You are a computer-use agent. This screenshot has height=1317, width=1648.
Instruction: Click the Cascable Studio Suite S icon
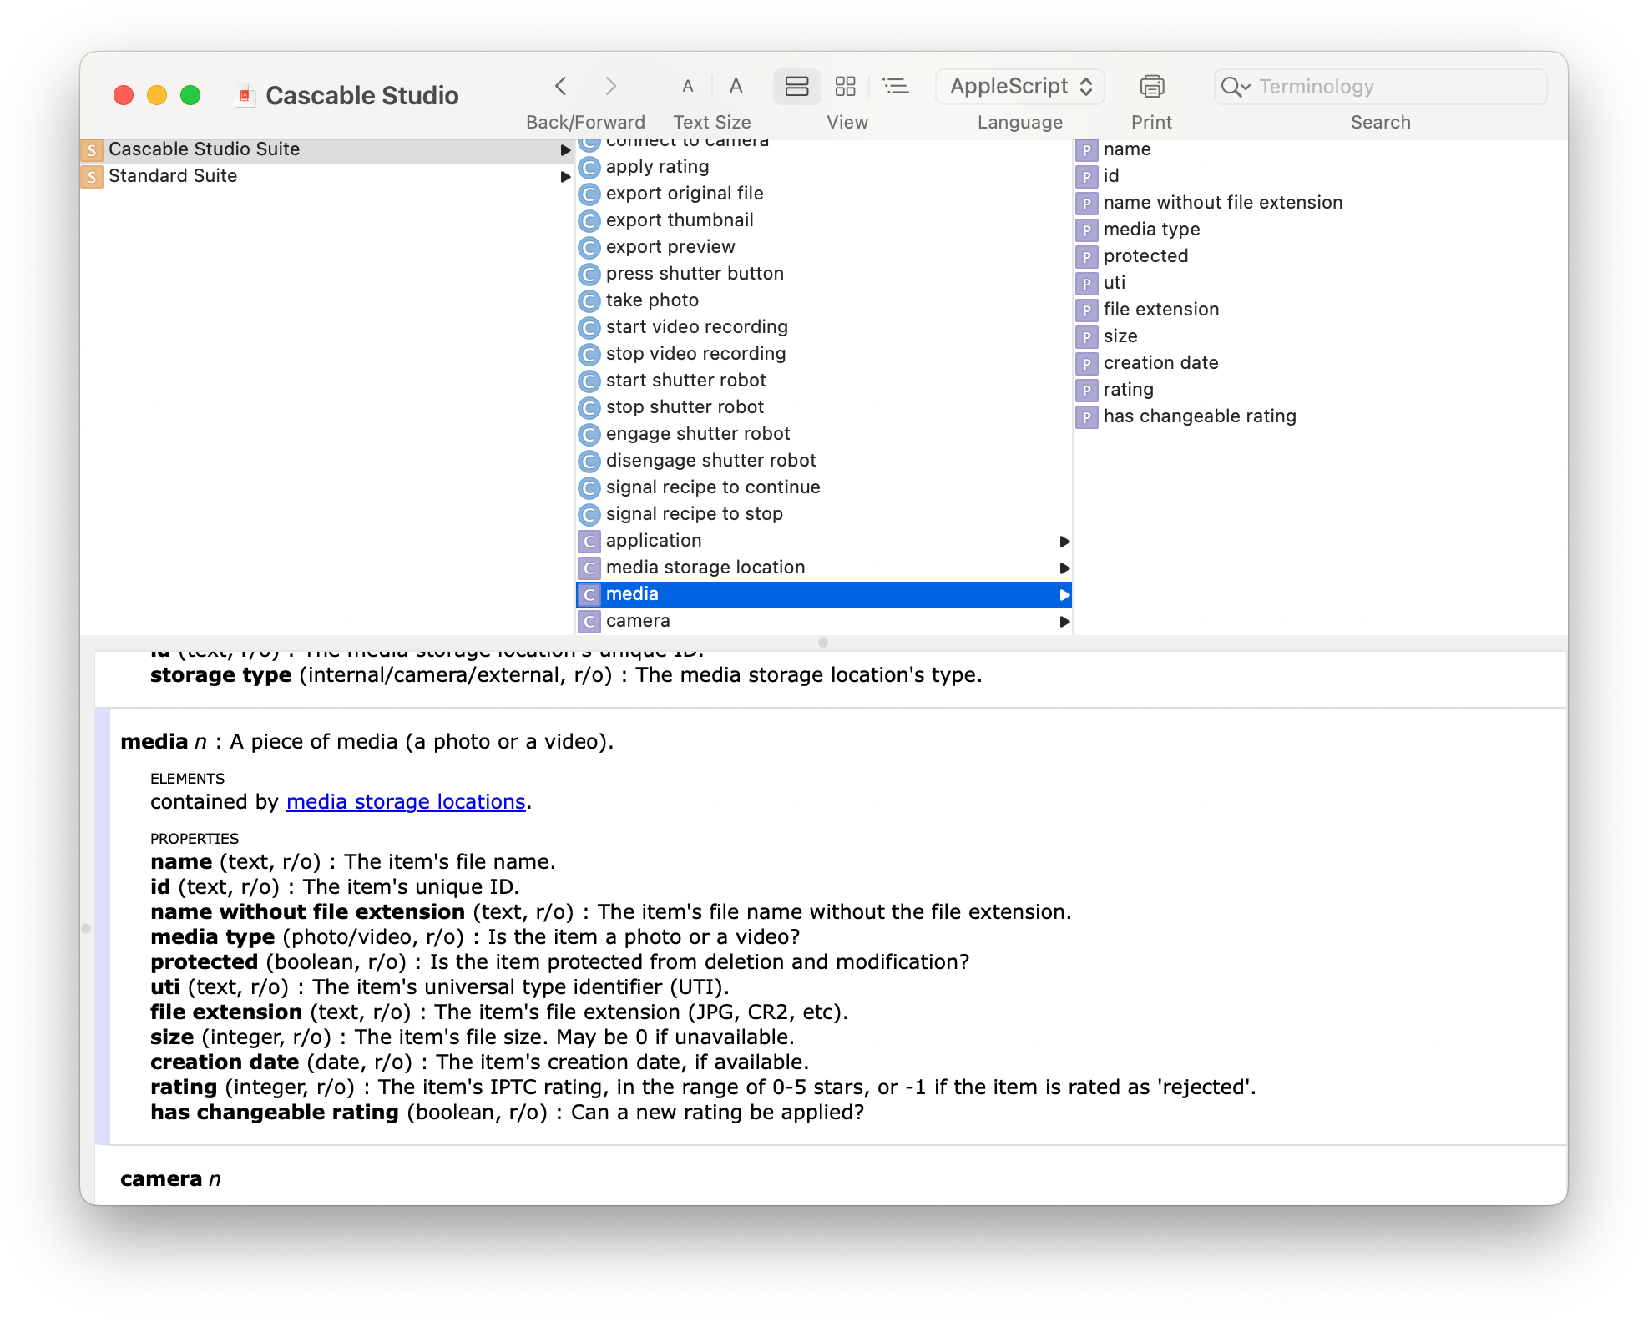(92, 150)
